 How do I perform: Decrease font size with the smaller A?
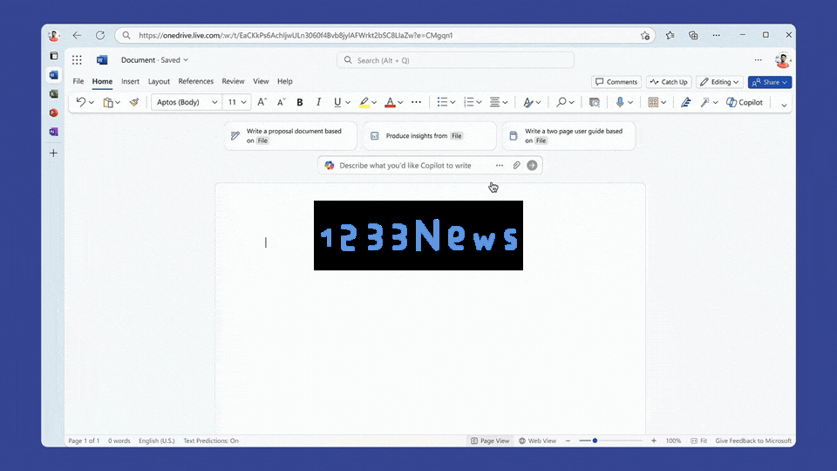[281, 102]
